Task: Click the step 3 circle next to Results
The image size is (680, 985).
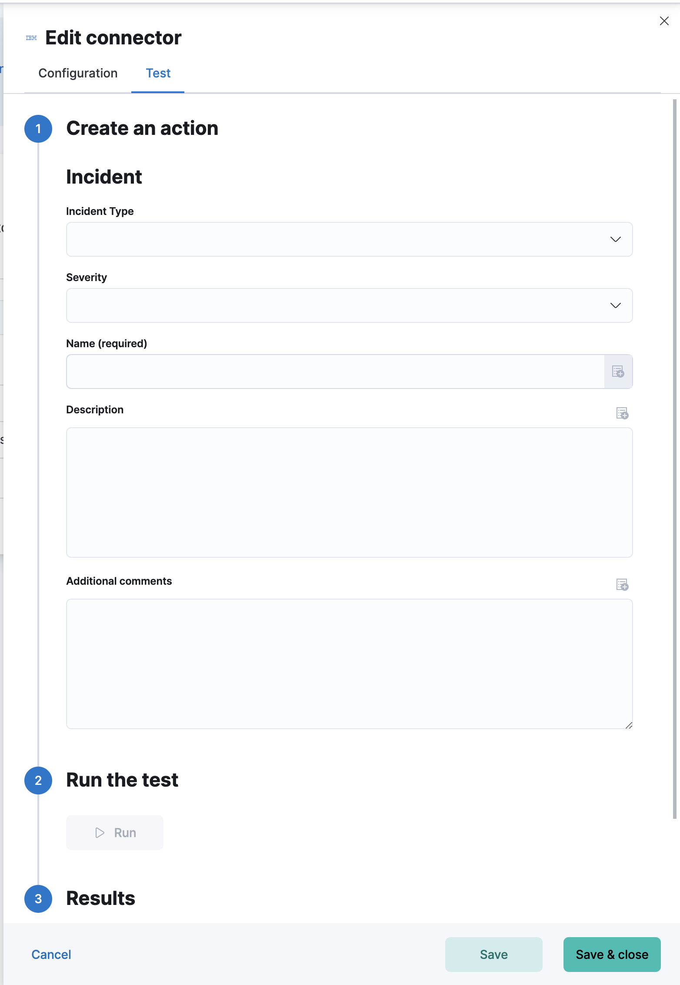Action: tap(38, 899)
